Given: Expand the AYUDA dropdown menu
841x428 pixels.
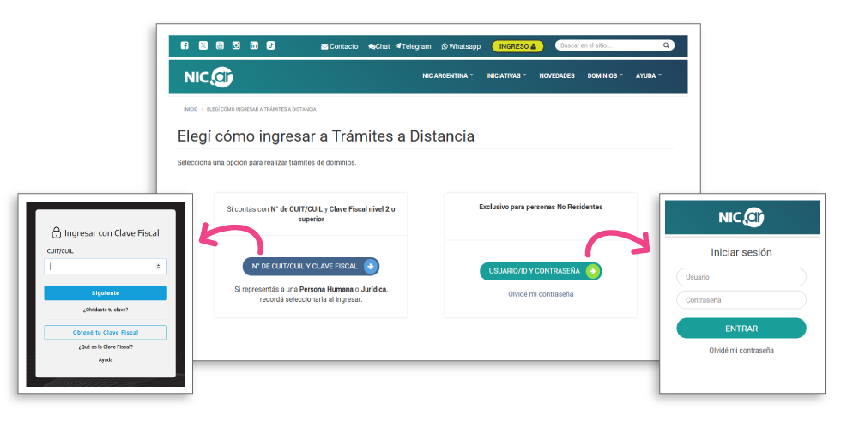Looking at the screenshot, I should [648, 75].
